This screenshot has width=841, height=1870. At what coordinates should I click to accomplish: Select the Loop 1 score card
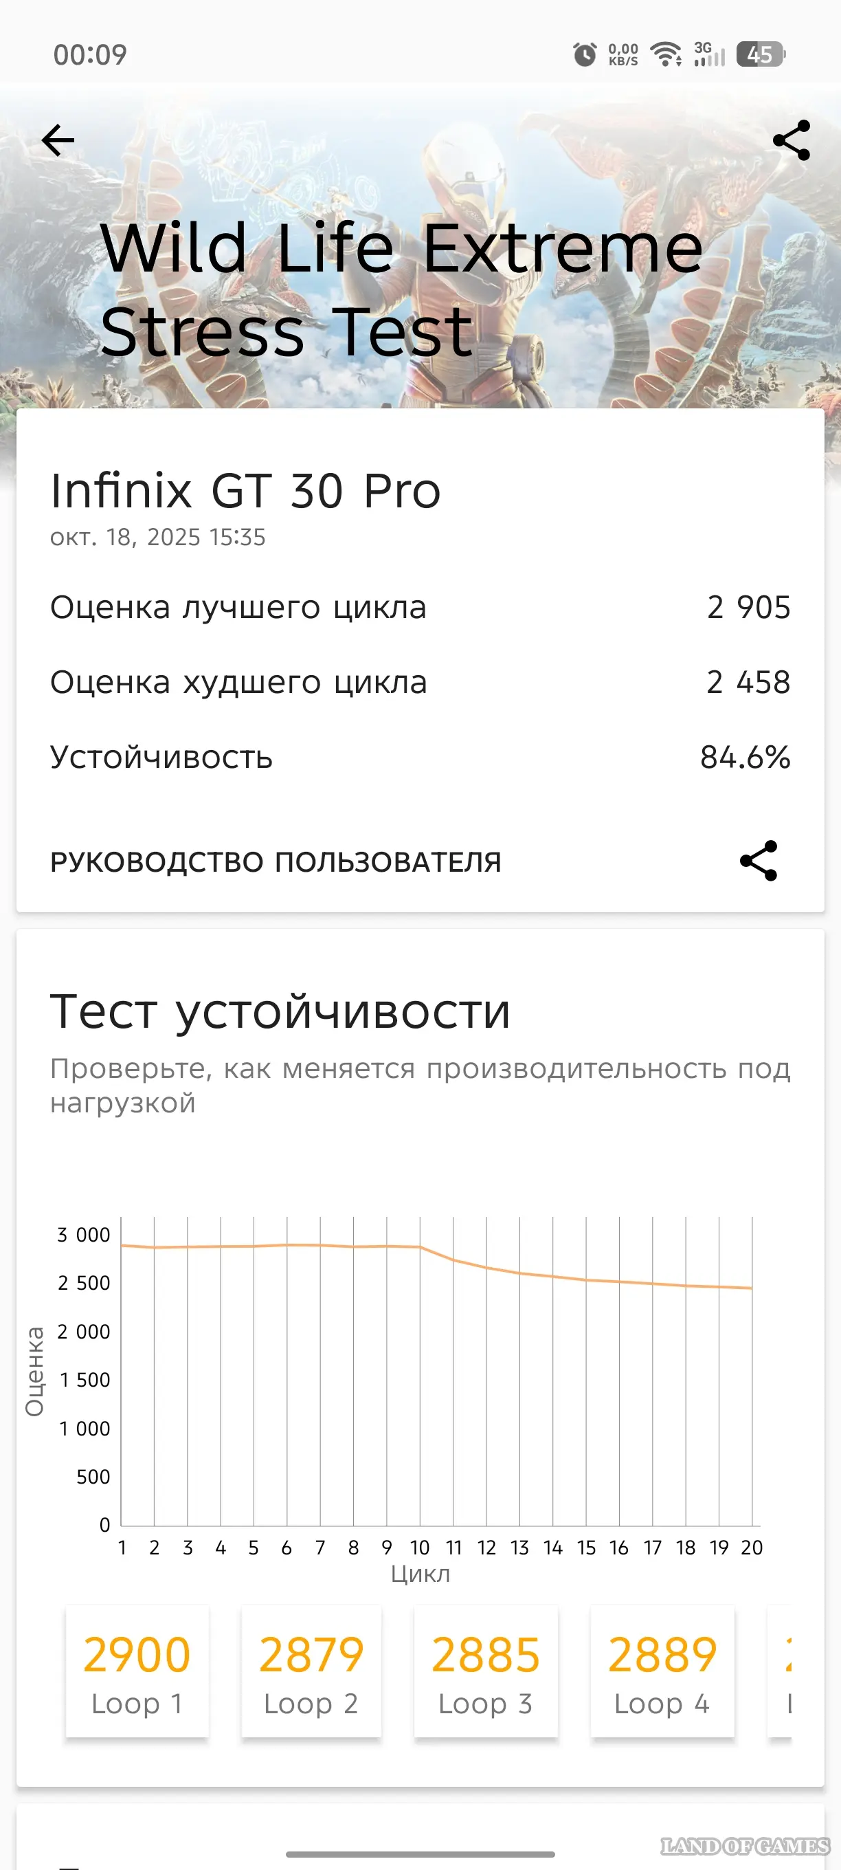point(137,1671)
